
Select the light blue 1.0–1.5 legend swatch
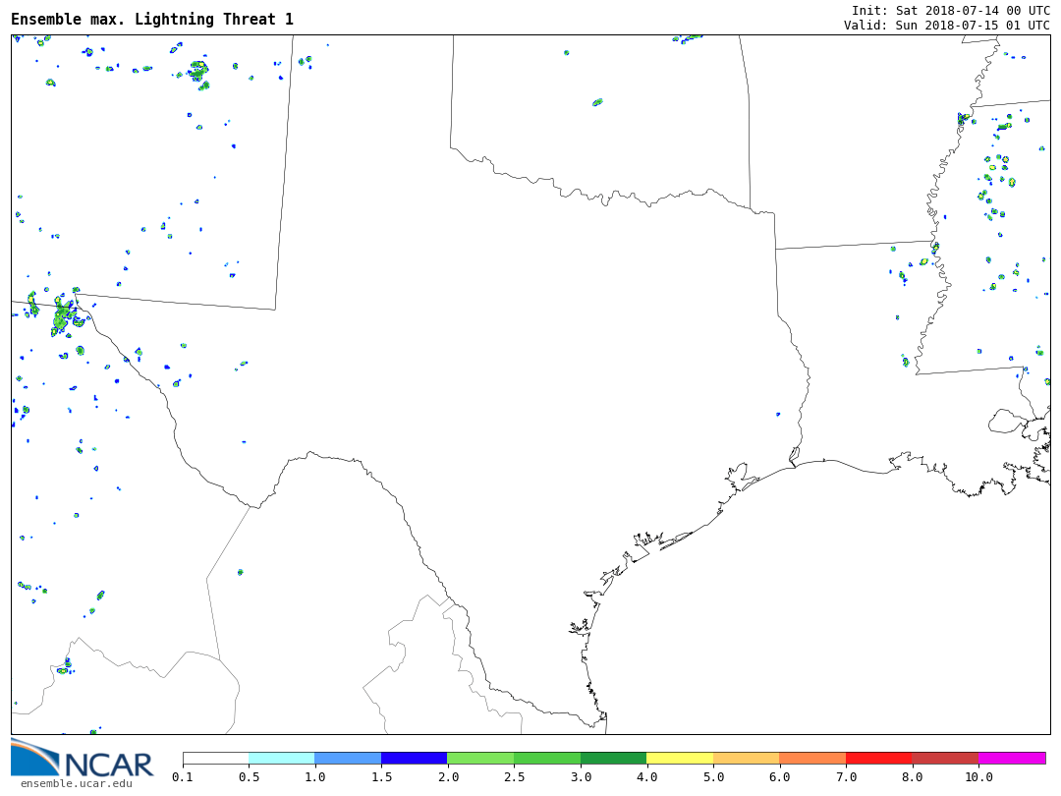(348, 759)
